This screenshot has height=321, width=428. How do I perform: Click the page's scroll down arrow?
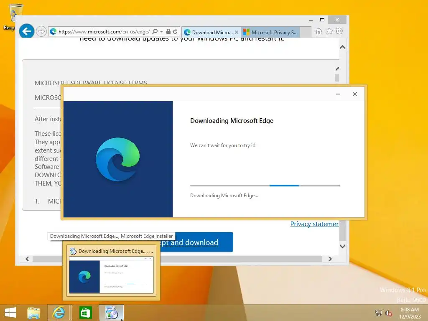pos(343,246)
